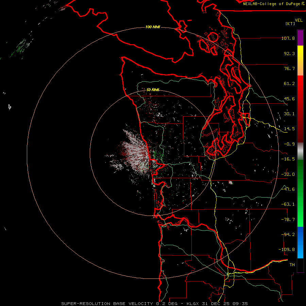Click the 50 NMI range ring label
306x306 pixels.
[x=153, y=89]
